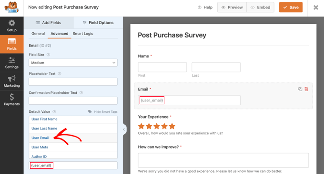Click the Post Purchase Survey form title

[172, 35]
